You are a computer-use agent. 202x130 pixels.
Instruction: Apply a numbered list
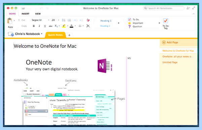69,20
